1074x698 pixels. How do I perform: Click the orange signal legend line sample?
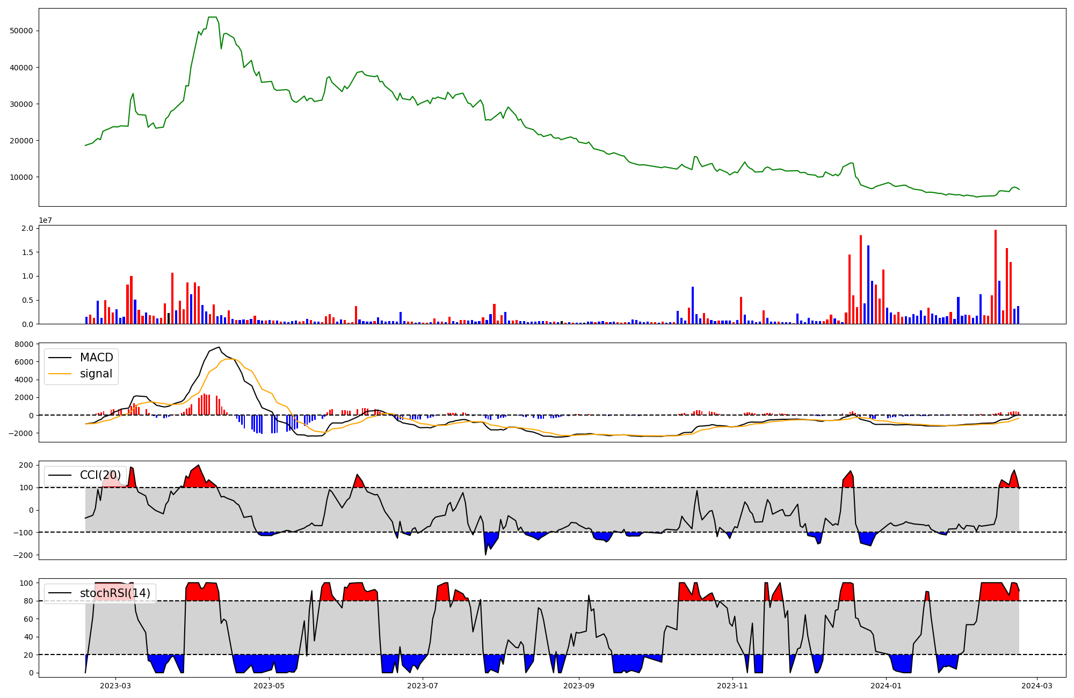(60, 374)
